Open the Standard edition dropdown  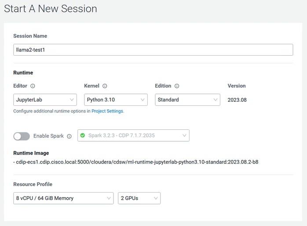pyautogui.click(x=187, y=100)
